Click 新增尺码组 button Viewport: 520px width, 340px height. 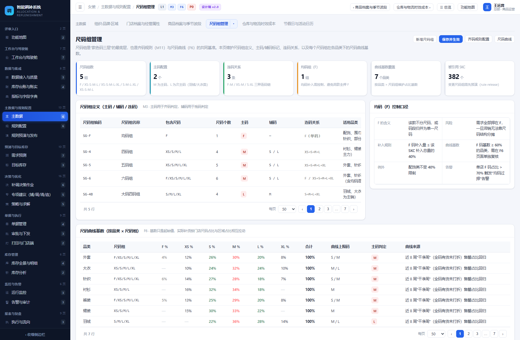[425, 39]
